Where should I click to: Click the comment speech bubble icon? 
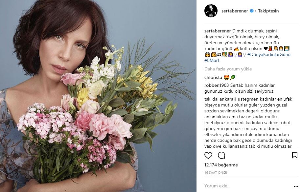(221, 155)
